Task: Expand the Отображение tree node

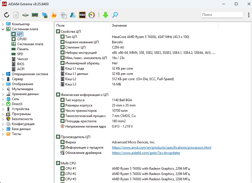Action: (3, 84)
